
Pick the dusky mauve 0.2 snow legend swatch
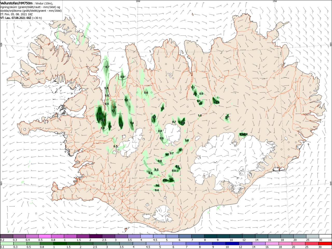(x=7, y=236)
